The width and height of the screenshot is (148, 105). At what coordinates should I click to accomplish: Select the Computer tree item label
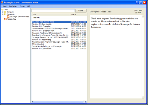(10, 12)
